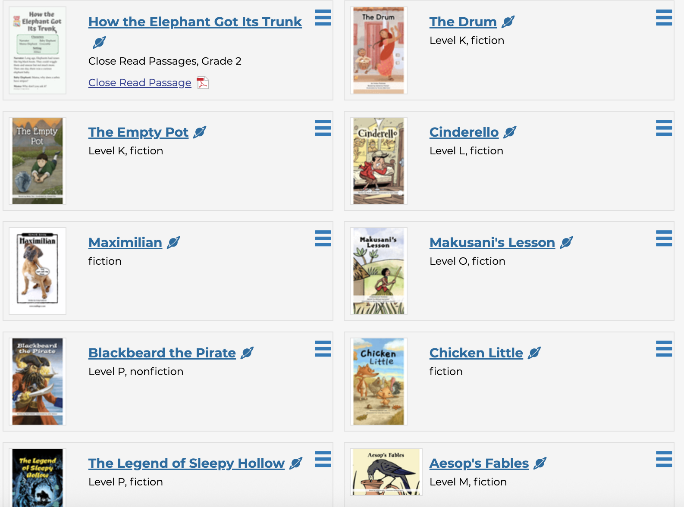Open The Legend of Sleepy Hollow title link

(x=186, y=463)
